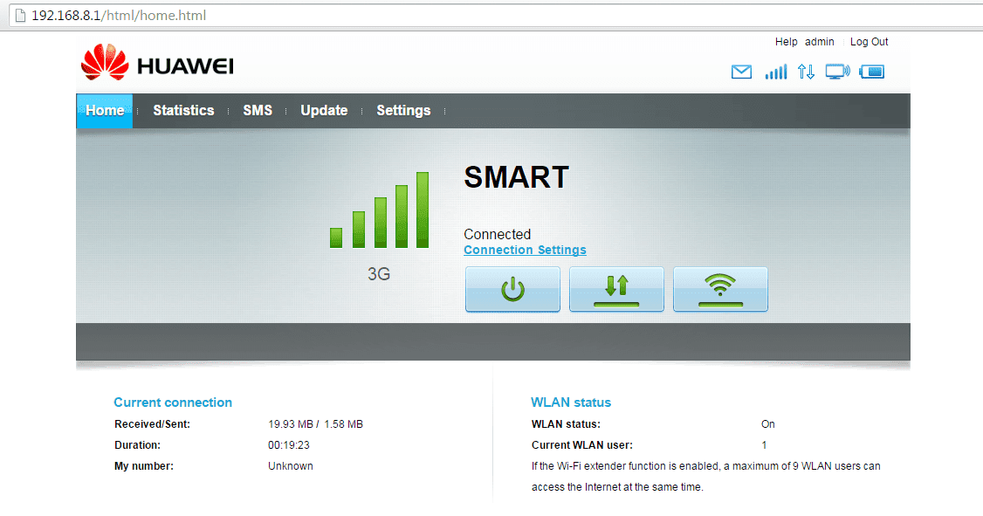The height and width of the screenshot is (516, 983).
Task: Click the My number label
Action: click(144, 466)
